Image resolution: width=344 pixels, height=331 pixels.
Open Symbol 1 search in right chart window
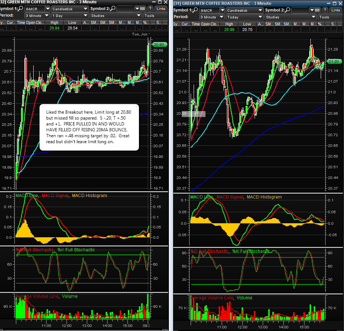point(195,10)
